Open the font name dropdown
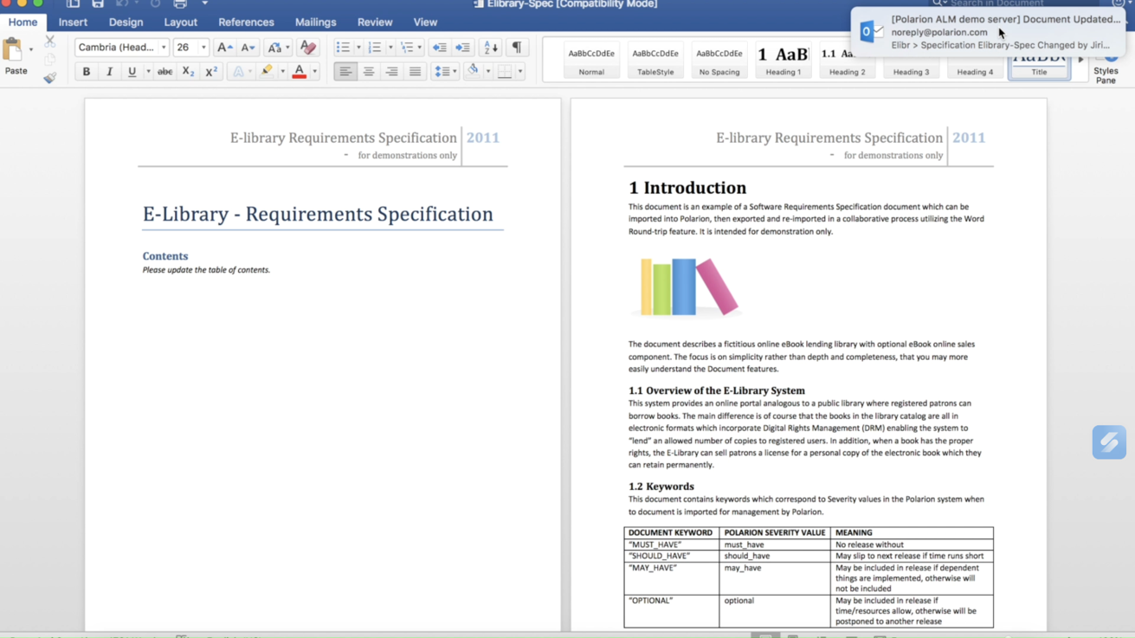1135x638 pixels. (x=164, y=48)
